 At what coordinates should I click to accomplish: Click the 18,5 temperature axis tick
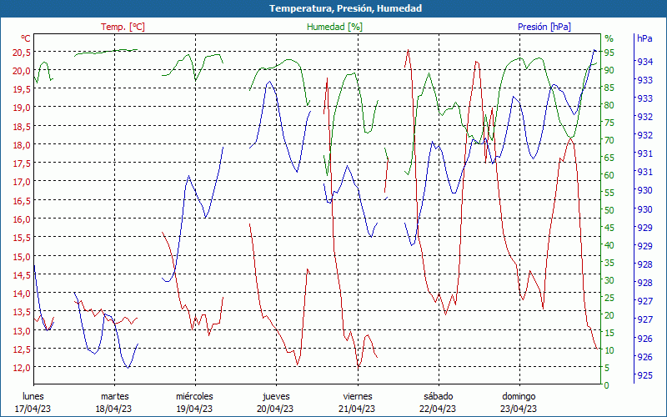pos(22,127)
